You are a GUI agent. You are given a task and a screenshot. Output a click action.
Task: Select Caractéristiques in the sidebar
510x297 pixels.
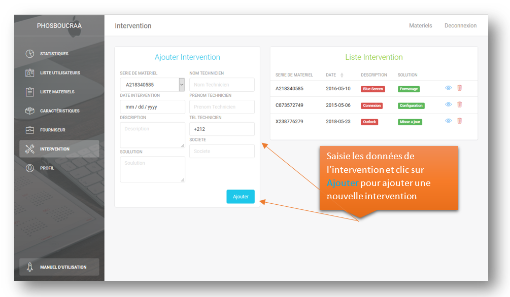(x=59, y=111)
